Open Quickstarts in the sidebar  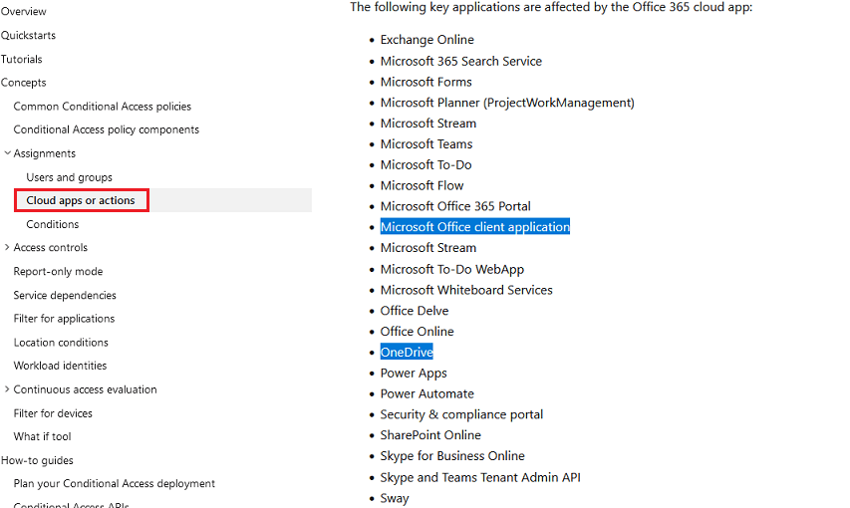coord(28,35)
